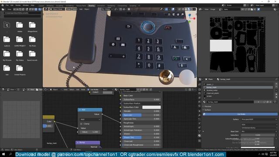Click the Subsurface Color white swatch

[x=151, y=107]
